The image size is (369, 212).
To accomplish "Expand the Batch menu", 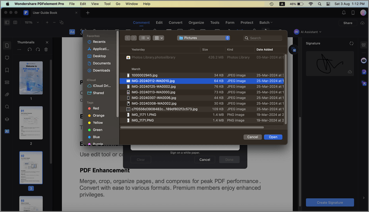I will point(266,22).
